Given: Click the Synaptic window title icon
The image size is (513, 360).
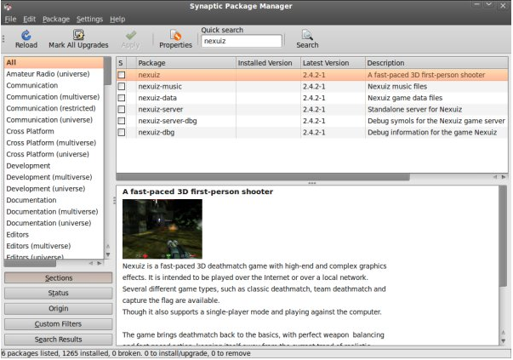Looking at the screenshot, I should click(9, 6).
